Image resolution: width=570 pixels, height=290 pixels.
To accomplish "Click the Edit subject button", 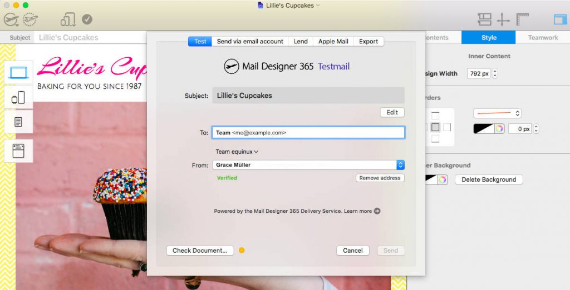I will click(392, 112).
